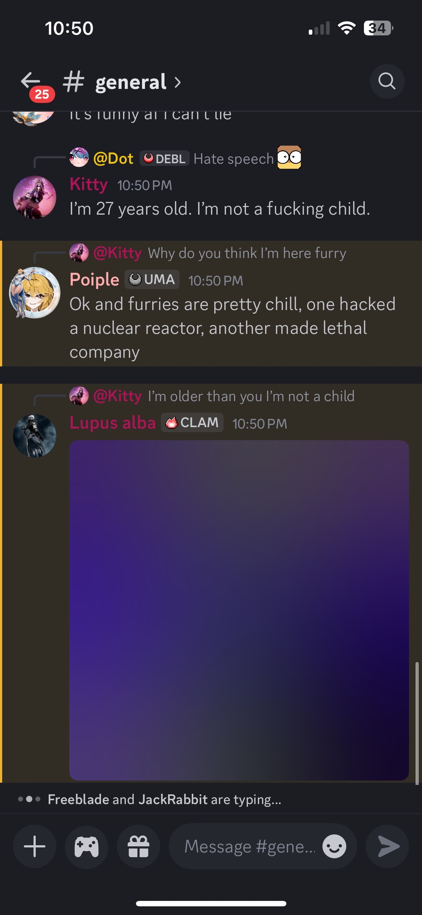Screen dimensions: 422x915
Task: Open the gift icon
Action: (x=139, y=846)
